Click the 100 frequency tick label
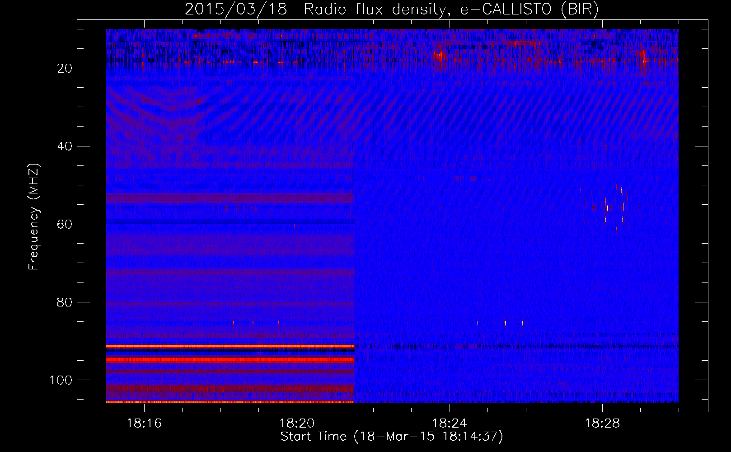The image size is (731, 452). tap(61, 380)
